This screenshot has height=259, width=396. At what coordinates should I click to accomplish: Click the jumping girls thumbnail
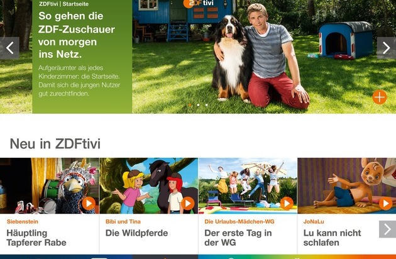[x=248, y=185]
